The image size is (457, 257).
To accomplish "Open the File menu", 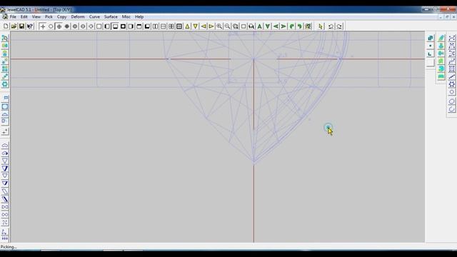I will (13, 17).
